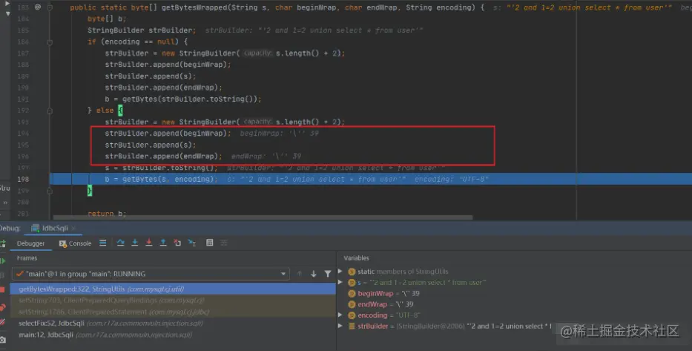Expand the strBuilder variable node
692x351 pixels.
340,326
